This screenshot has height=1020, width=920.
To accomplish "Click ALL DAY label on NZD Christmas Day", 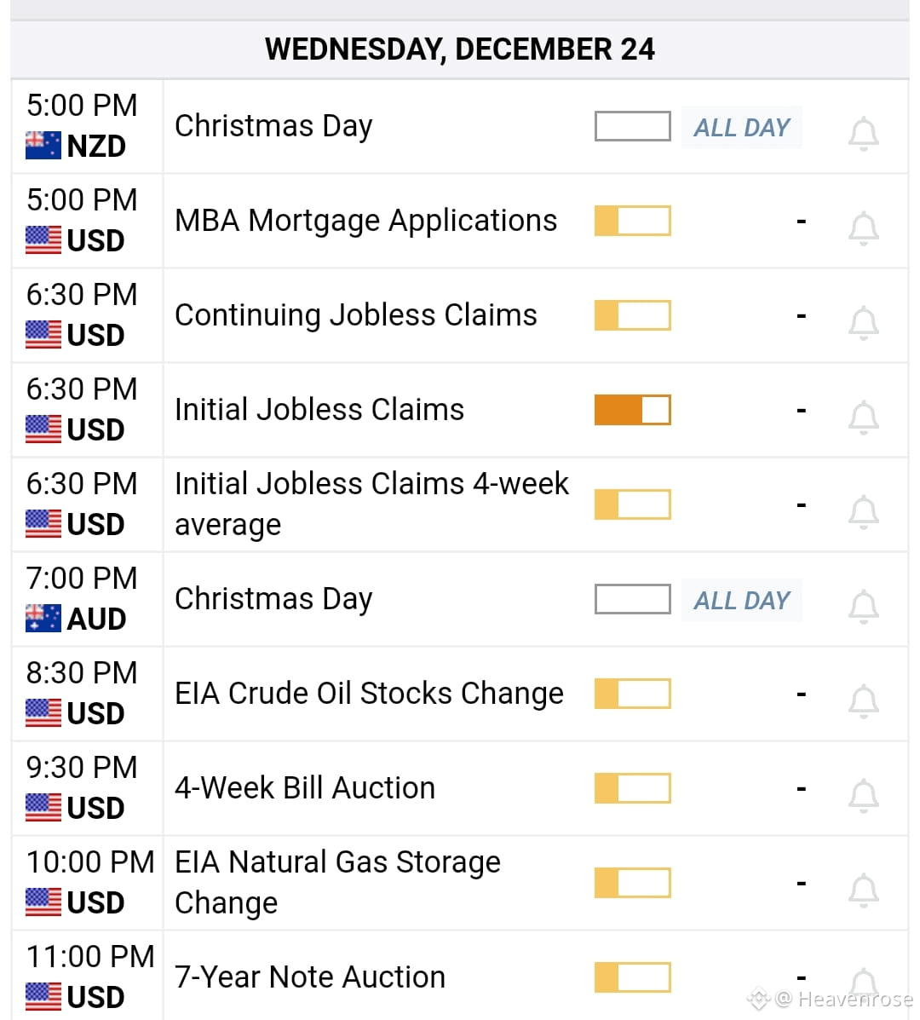I will tap(742, 128).
